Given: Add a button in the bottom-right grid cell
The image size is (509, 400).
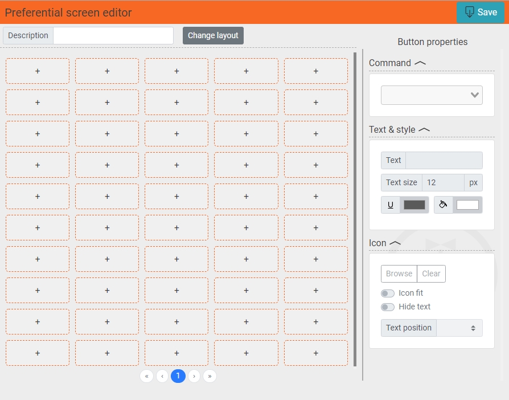Looking at the screenshot, I should click(315, 353).
